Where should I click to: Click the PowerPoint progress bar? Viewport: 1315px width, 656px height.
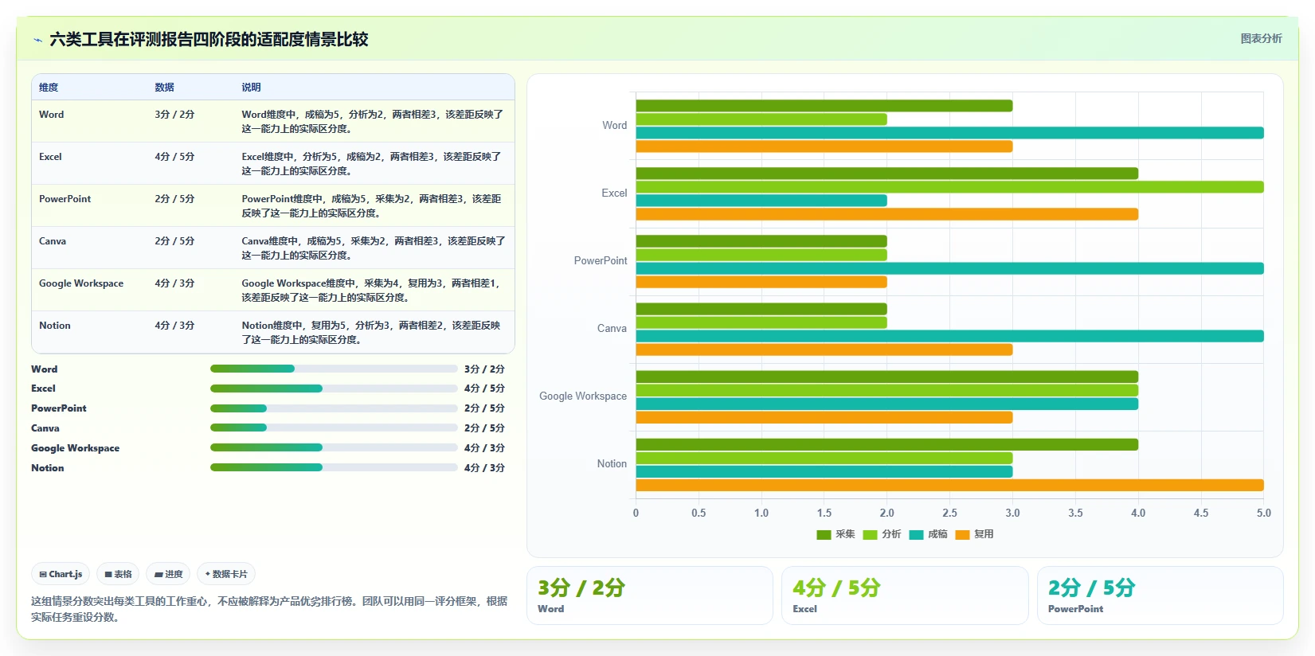[334, 408]
